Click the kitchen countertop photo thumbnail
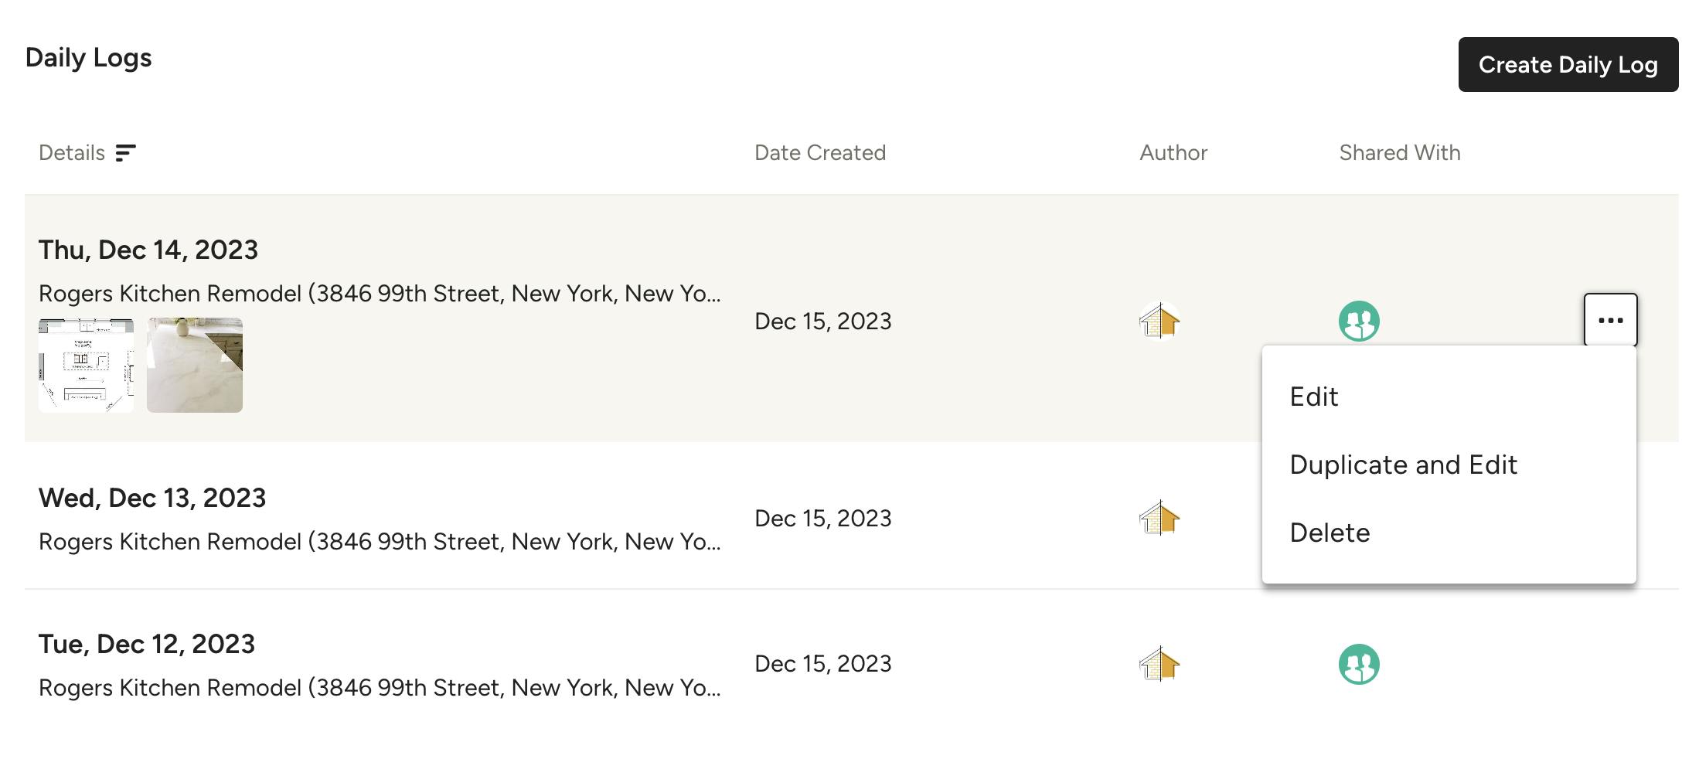The image size is (1699, 776). (x=193, y=363)
